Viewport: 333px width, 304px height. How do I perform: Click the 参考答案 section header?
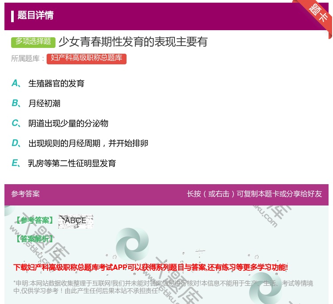tap(25, 194)
